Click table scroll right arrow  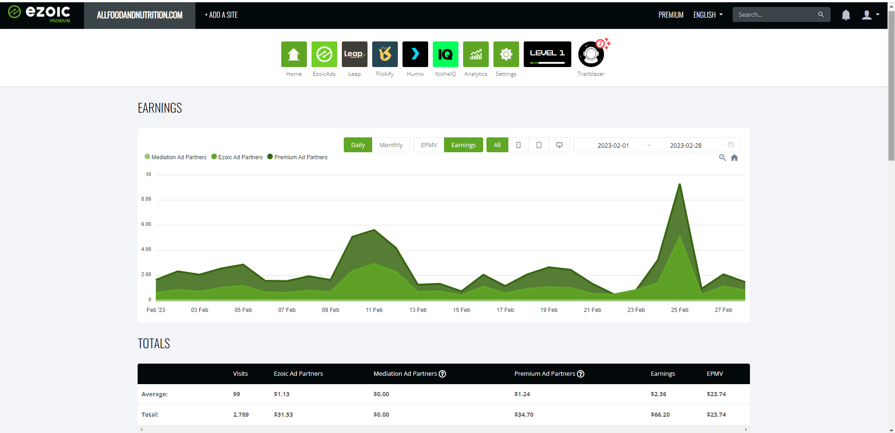746,429
